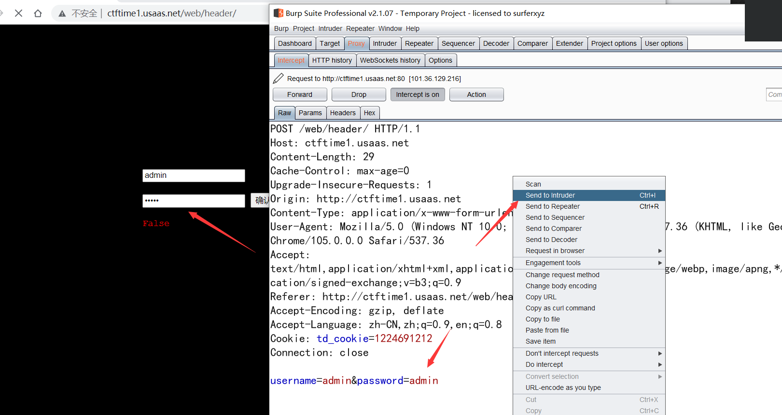Switch to the HTTP history sub-tab
The width and height of the screenshot is (782, 415).
332,60
